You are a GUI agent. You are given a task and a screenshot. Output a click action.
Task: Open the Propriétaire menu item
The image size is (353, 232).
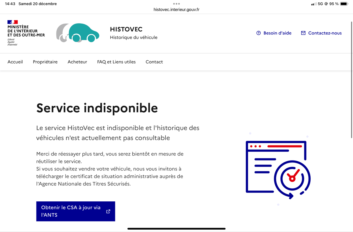click(x=45, y=62)
